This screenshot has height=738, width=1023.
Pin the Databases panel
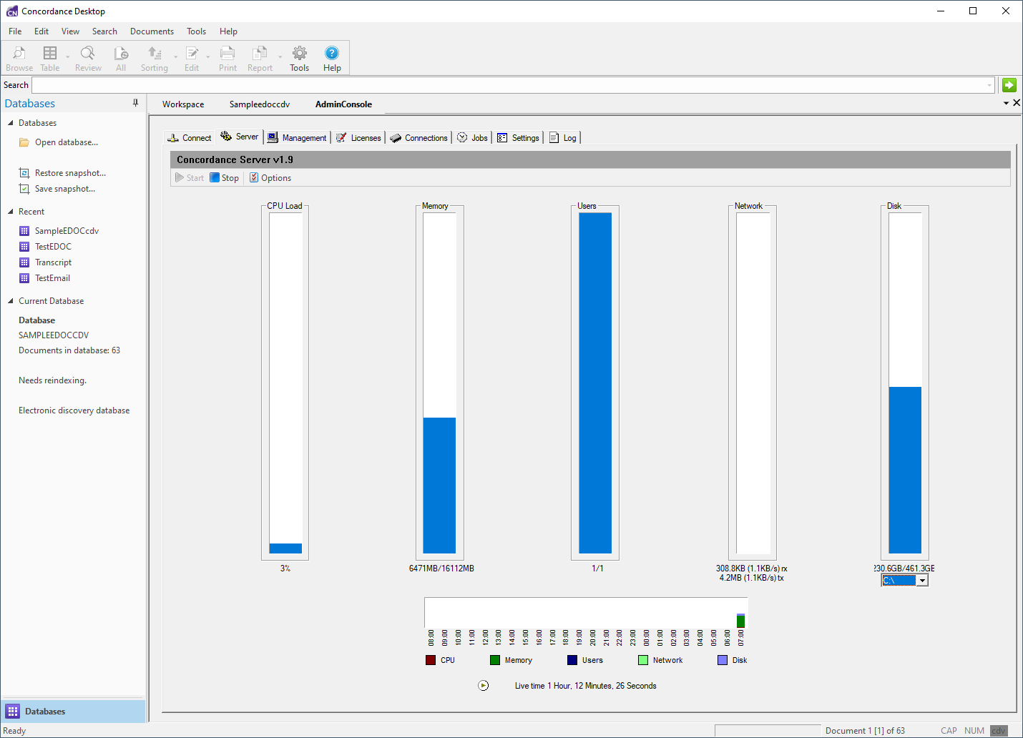tap(135, 103)
